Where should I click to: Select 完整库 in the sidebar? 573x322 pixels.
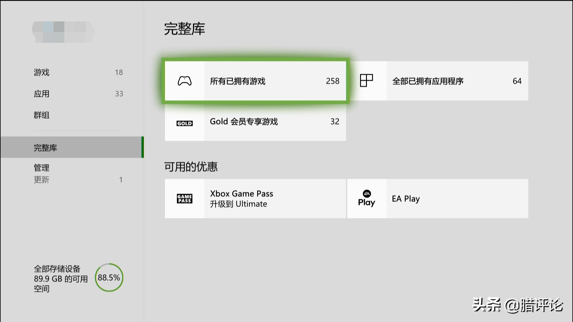72,147
